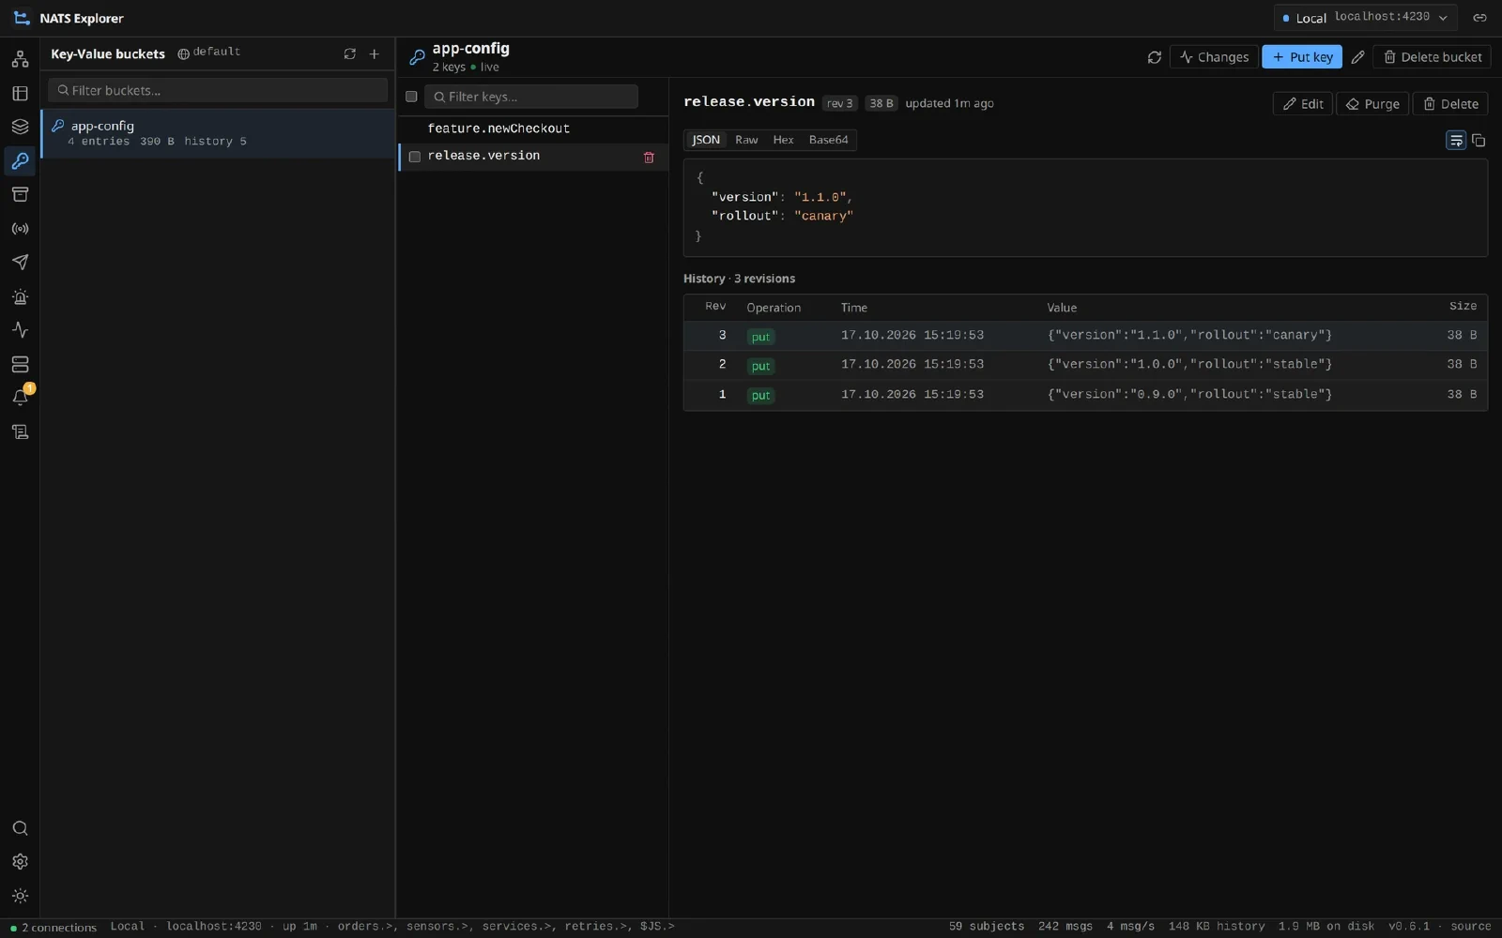Select the app-config bucket entry
The width and height of the screenshot is (1502, 938).
218,133
